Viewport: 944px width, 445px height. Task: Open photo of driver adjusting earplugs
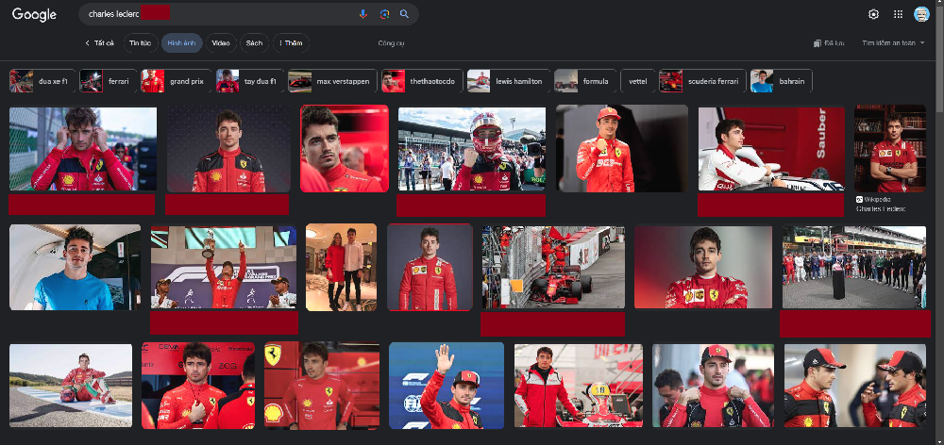(x=83, y=149)
